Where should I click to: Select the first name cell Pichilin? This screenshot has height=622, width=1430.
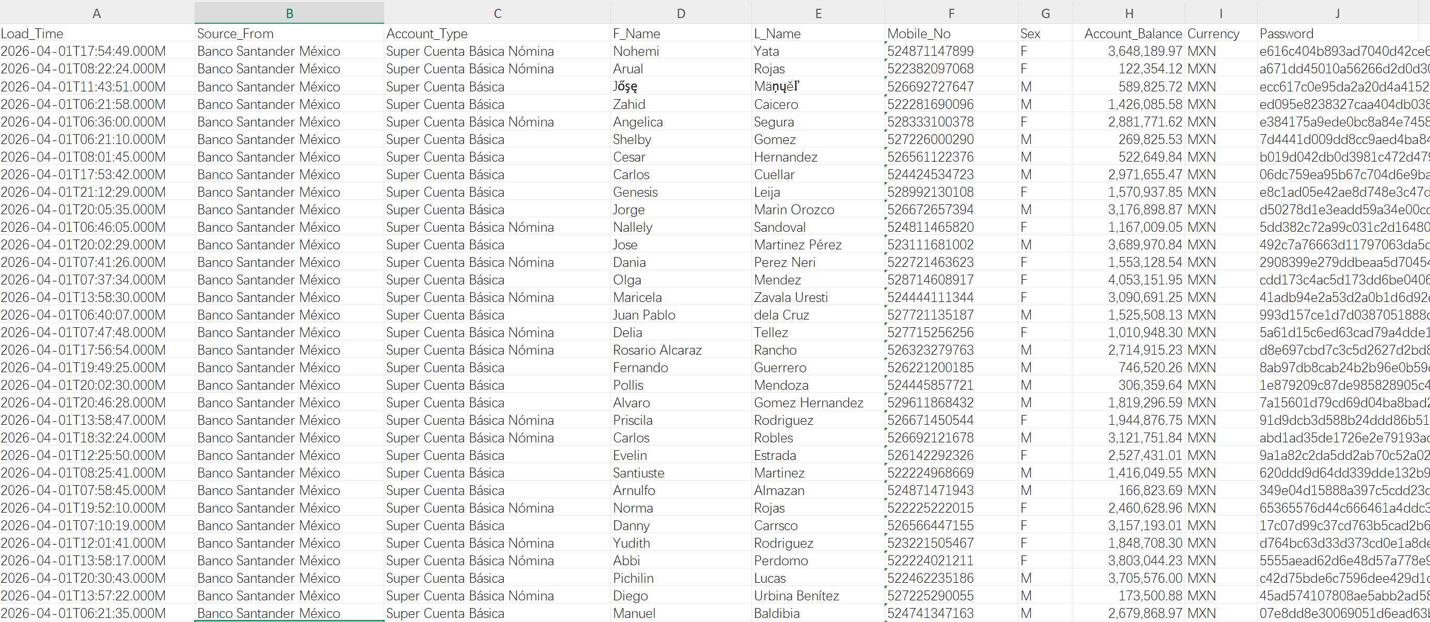681,578
